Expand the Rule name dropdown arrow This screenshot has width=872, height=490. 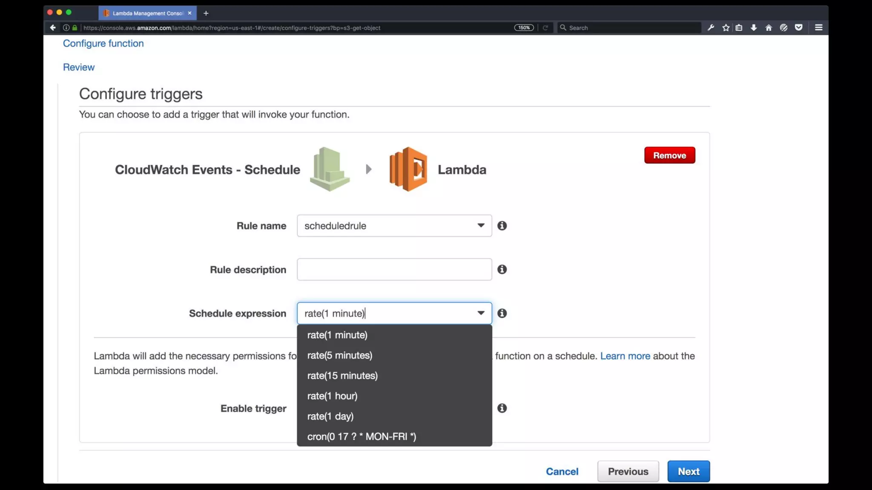coord(481,226)
